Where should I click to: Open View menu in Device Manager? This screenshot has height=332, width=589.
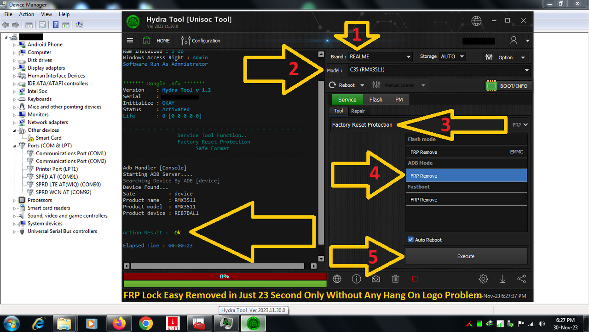[x=46, y=14]
